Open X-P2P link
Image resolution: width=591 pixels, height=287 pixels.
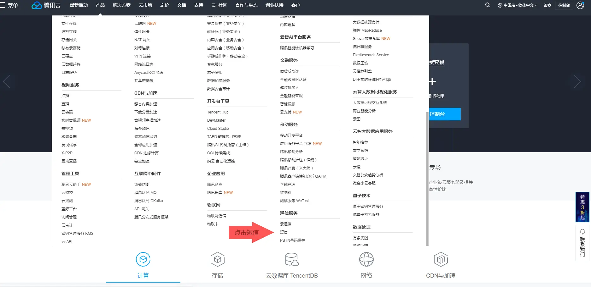click(x=67, y=153)
